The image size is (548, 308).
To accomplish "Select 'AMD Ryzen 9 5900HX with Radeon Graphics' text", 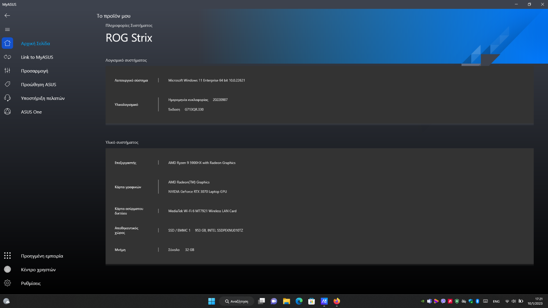I will coord(202,163).
